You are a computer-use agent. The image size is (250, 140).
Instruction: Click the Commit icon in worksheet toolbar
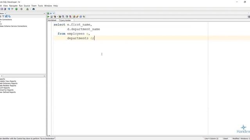click(x=67, y=16)
